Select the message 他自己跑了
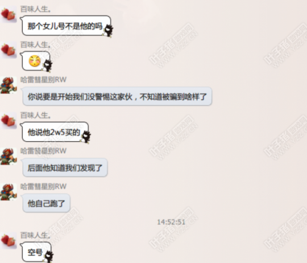Image resolution: width=307 pixels, height=263 pixels. click(47, 203)
